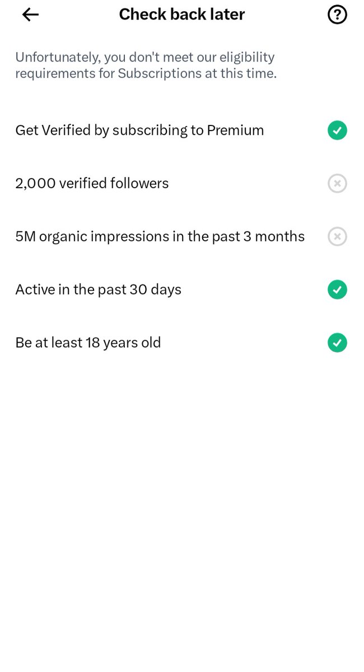Tap the empty white area below the requirements
Viewport: 364px width, 672px height.
point(182,504)
